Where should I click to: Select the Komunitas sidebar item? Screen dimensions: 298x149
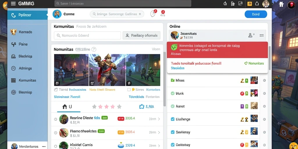pos(27,80)
